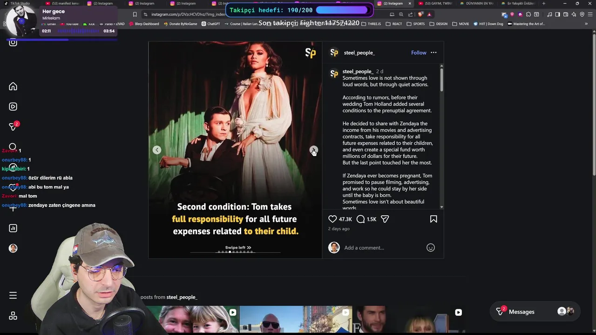Open Instagram Home from the sidebar

[13, 87]
